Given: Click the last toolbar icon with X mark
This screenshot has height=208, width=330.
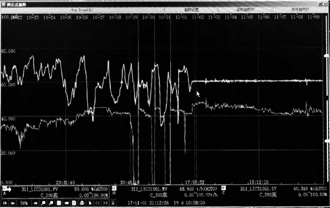Looking at the screenshot, I should tap(113, 203).
